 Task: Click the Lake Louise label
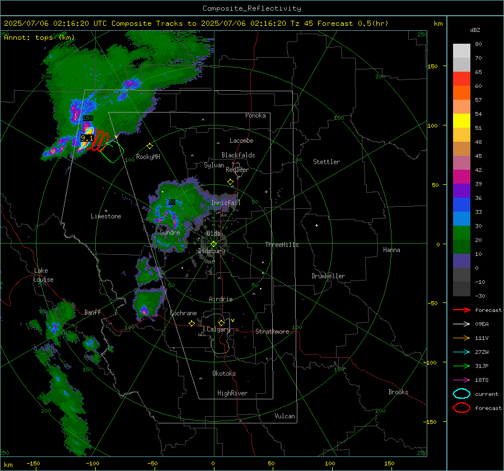tap(43, 275)
